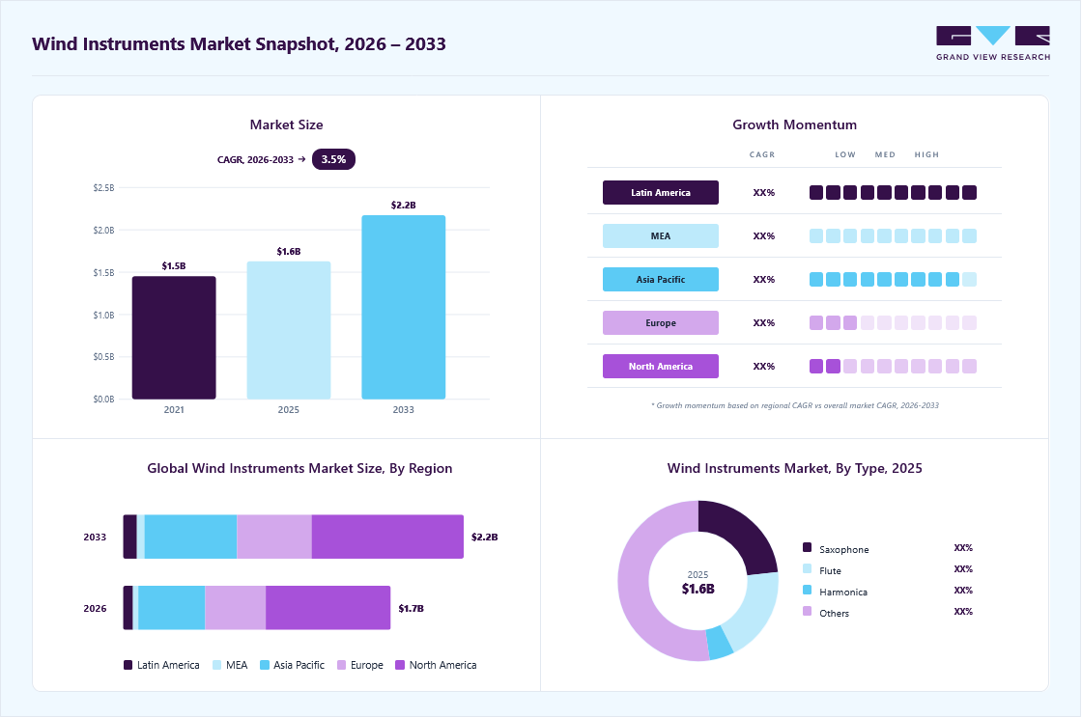Click the Global Wind Instruments Market Size heading
This screenshot has width=1082, height=717.
tap(299, 468)
